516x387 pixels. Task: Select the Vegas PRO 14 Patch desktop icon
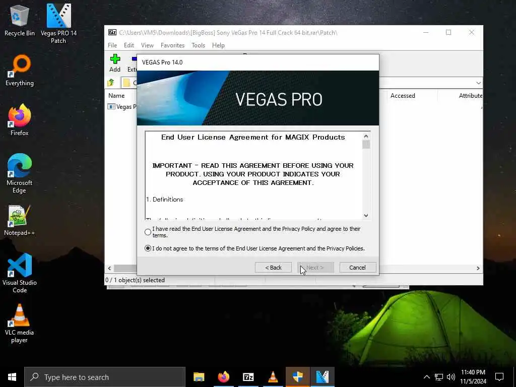[x=58, y=24]
